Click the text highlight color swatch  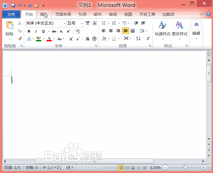39,39
